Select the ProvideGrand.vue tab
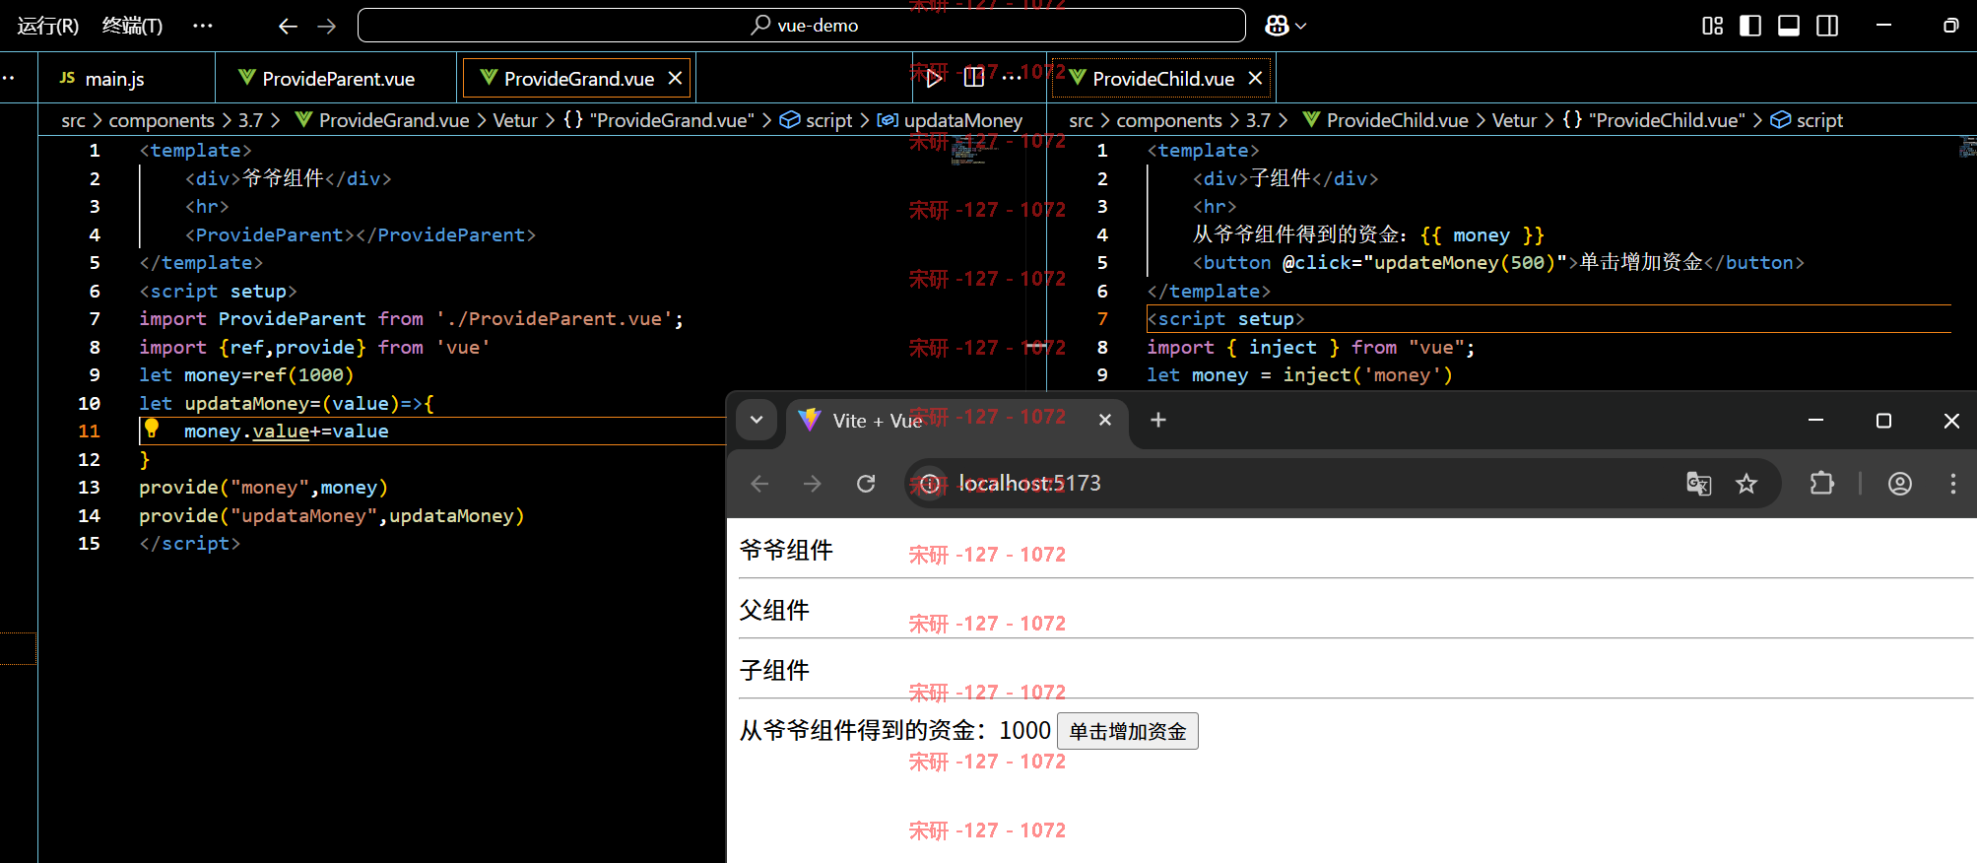Screen dimensions: 1977x863 (578, 79)
